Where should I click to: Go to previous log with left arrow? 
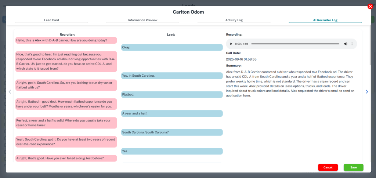10,92
